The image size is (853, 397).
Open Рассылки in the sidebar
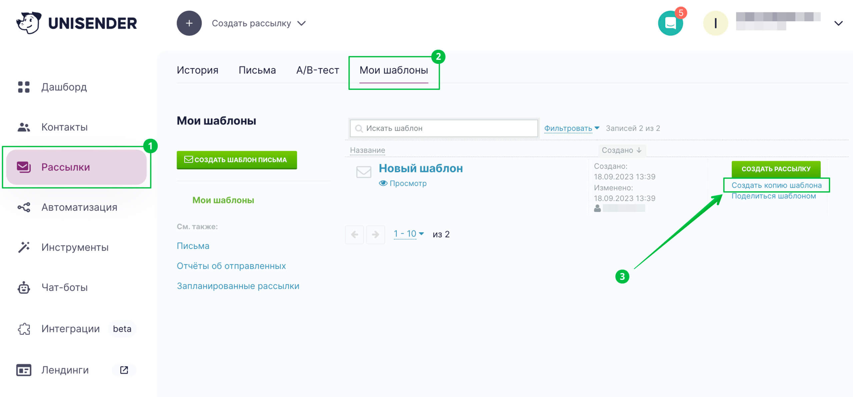[x=76, y=167]
